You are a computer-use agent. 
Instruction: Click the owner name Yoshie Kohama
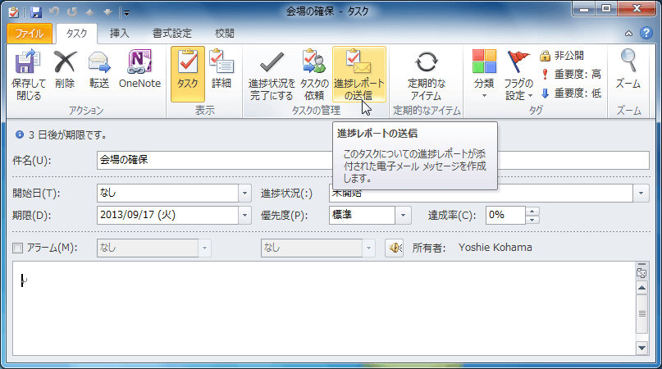click(x=495, y=248)
